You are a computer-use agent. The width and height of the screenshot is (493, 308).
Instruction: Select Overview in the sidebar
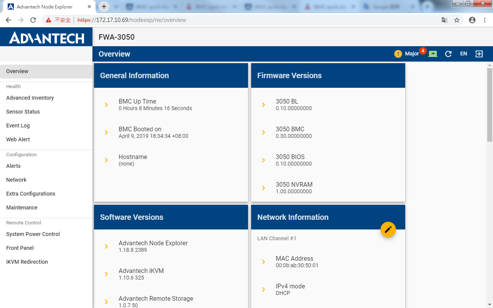[x=46, y=71]
